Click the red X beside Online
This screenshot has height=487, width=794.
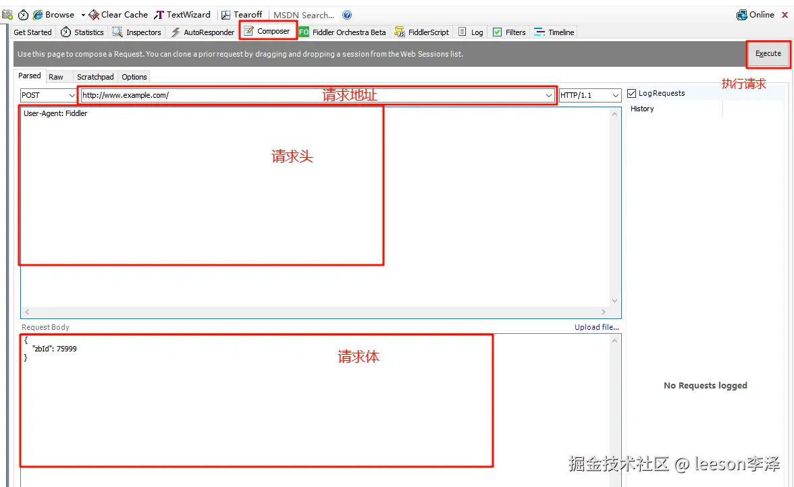[x=785, y=15]
